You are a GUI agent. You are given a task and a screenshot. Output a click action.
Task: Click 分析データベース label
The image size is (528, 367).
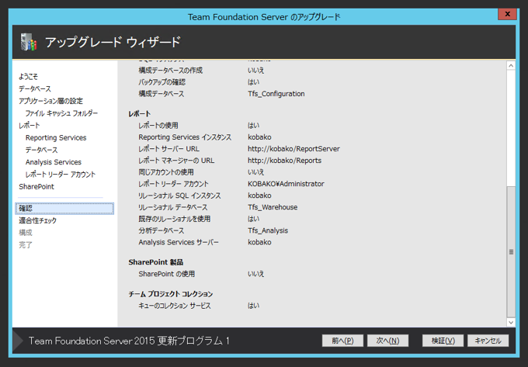(162, 230)
